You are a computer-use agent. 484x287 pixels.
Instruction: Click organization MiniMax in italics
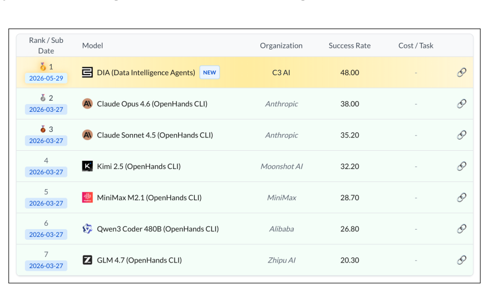(x=281, y=197)
